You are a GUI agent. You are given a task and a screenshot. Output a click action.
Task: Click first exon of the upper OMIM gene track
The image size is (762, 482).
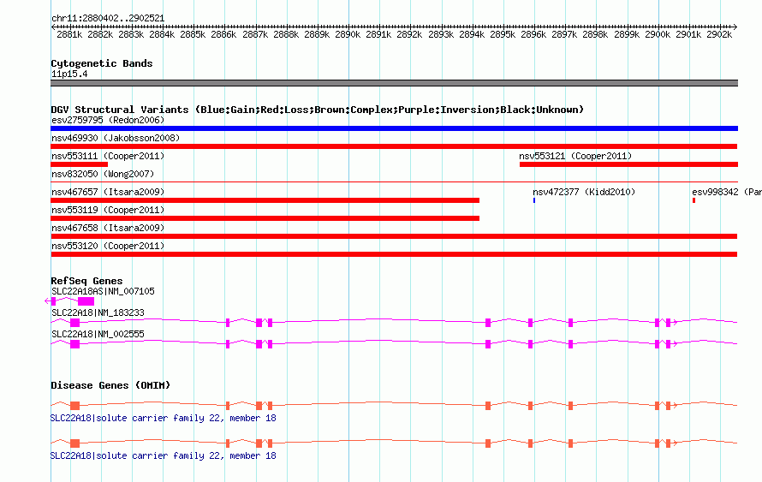74,406
